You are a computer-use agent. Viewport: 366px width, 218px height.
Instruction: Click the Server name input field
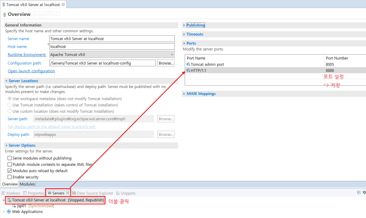click(112, 39)
